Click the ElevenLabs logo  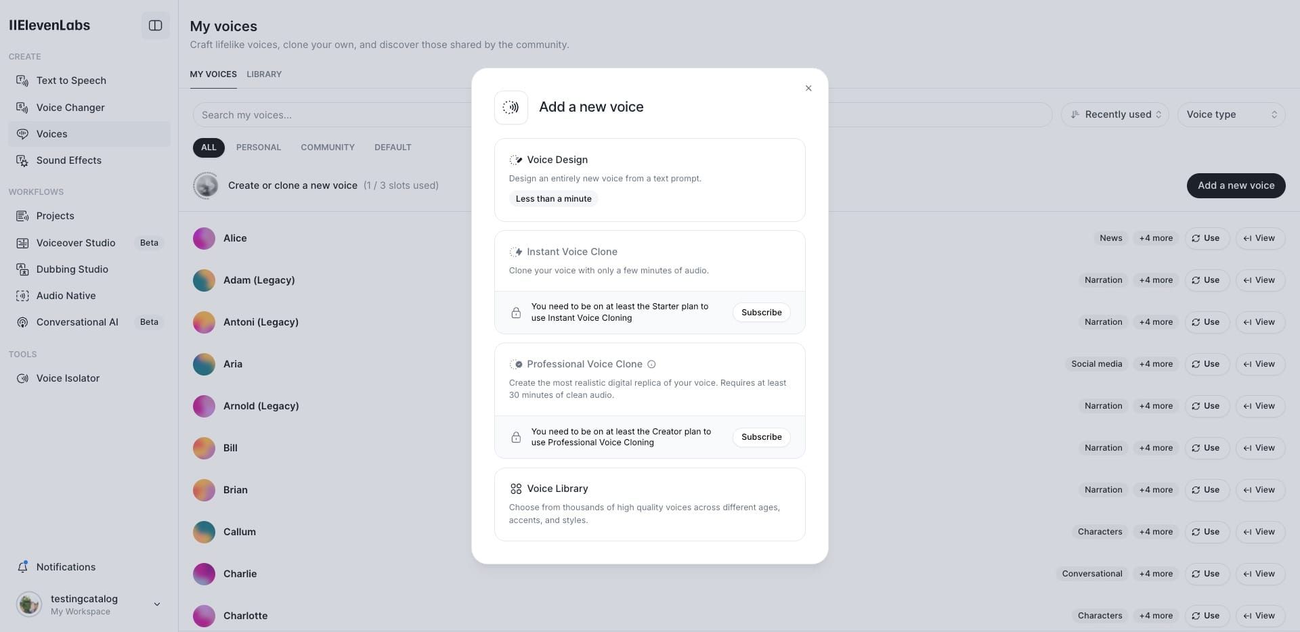click(49, 26)
